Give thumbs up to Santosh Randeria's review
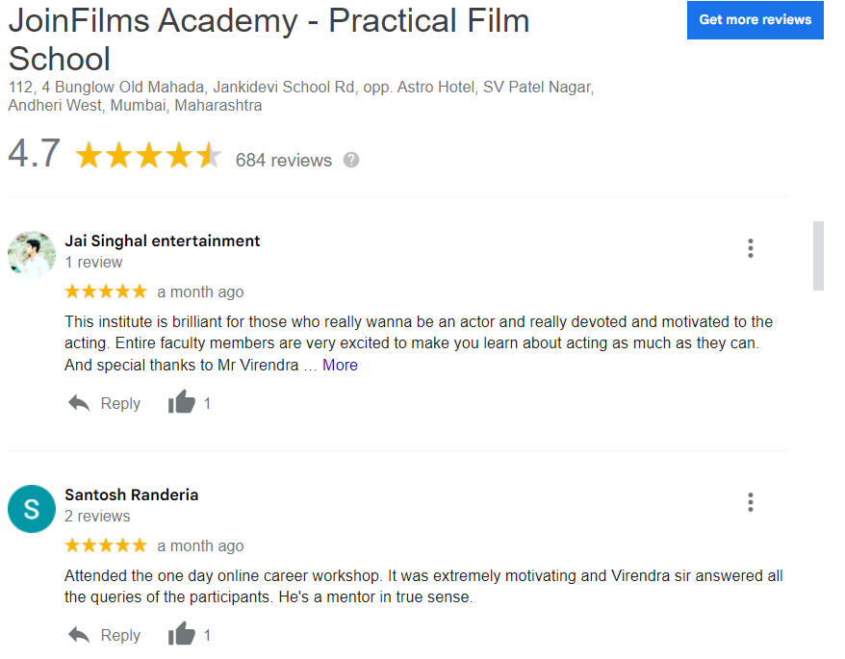Image resolution: width=845 pixels, height=659 pixels. pyautogui.click(x=181, y=635)
